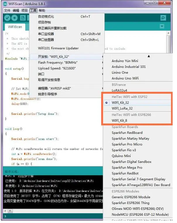
Task: Select NodeMCU (ESP8266 ESP-12 Module) board
Action: tap(138, 214)
